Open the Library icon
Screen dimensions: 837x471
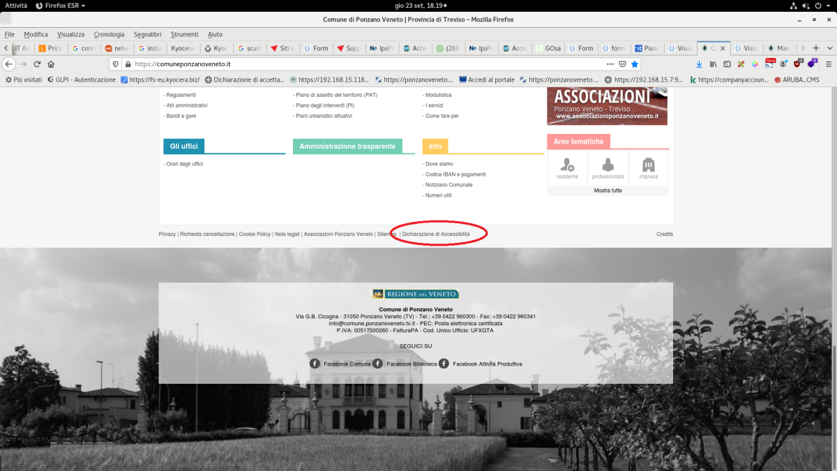pos(714,63)
